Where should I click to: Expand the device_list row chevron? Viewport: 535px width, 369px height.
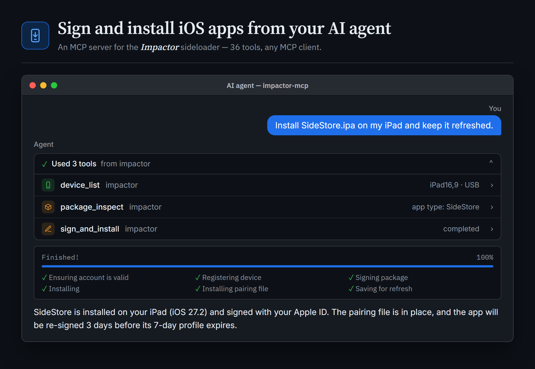tap(492, 185)
